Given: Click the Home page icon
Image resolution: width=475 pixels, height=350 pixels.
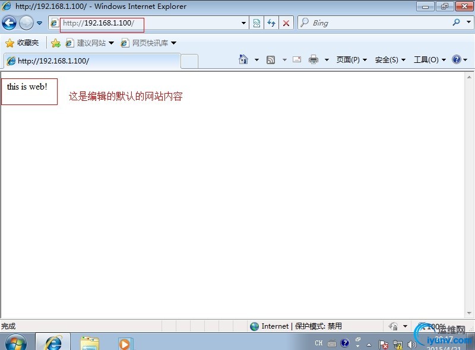Looking at the screenshot, I should pos(243,59).
